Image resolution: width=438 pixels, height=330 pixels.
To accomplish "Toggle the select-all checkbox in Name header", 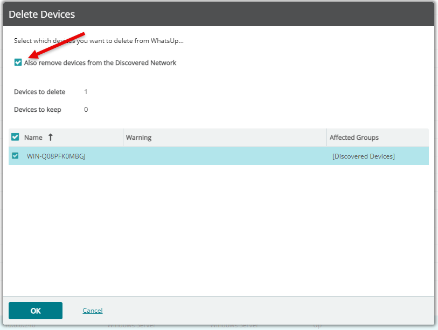I will point(15,137).
